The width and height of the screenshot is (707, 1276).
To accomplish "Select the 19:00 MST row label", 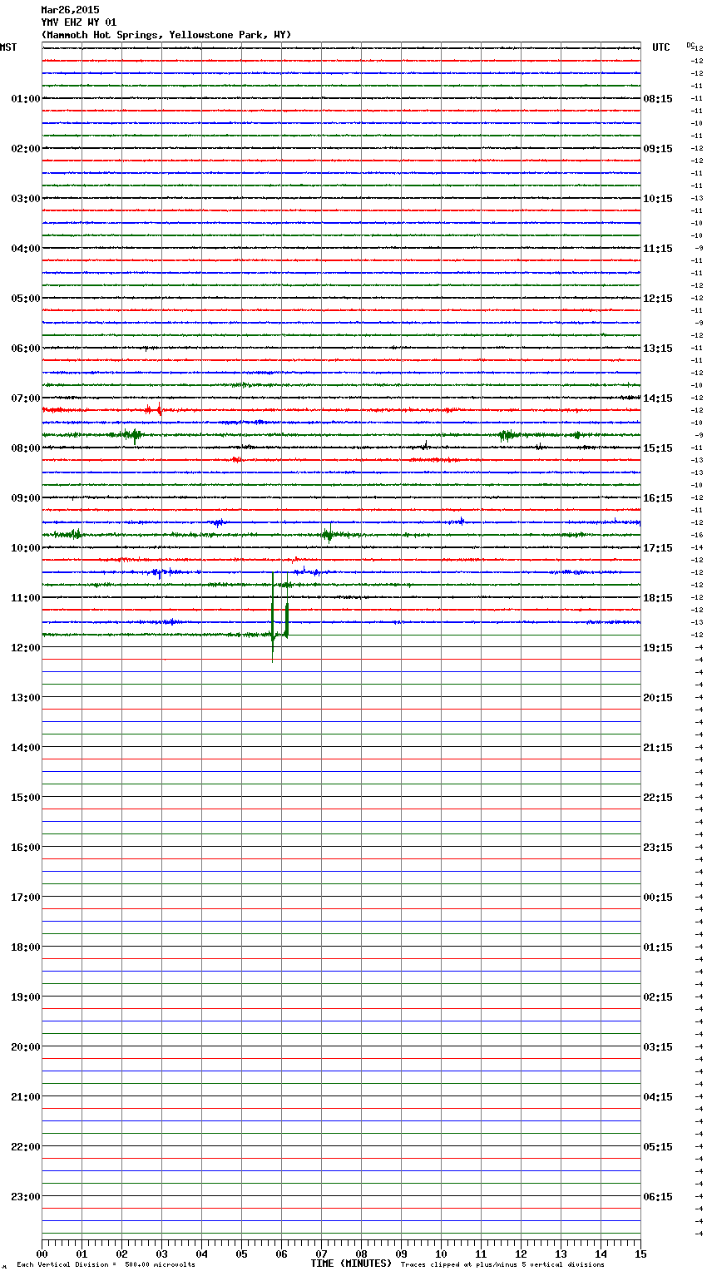I will pos(26,997).
